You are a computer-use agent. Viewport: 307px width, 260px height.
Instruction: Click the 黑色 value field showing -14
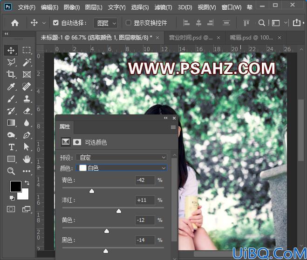click(145, 240)
